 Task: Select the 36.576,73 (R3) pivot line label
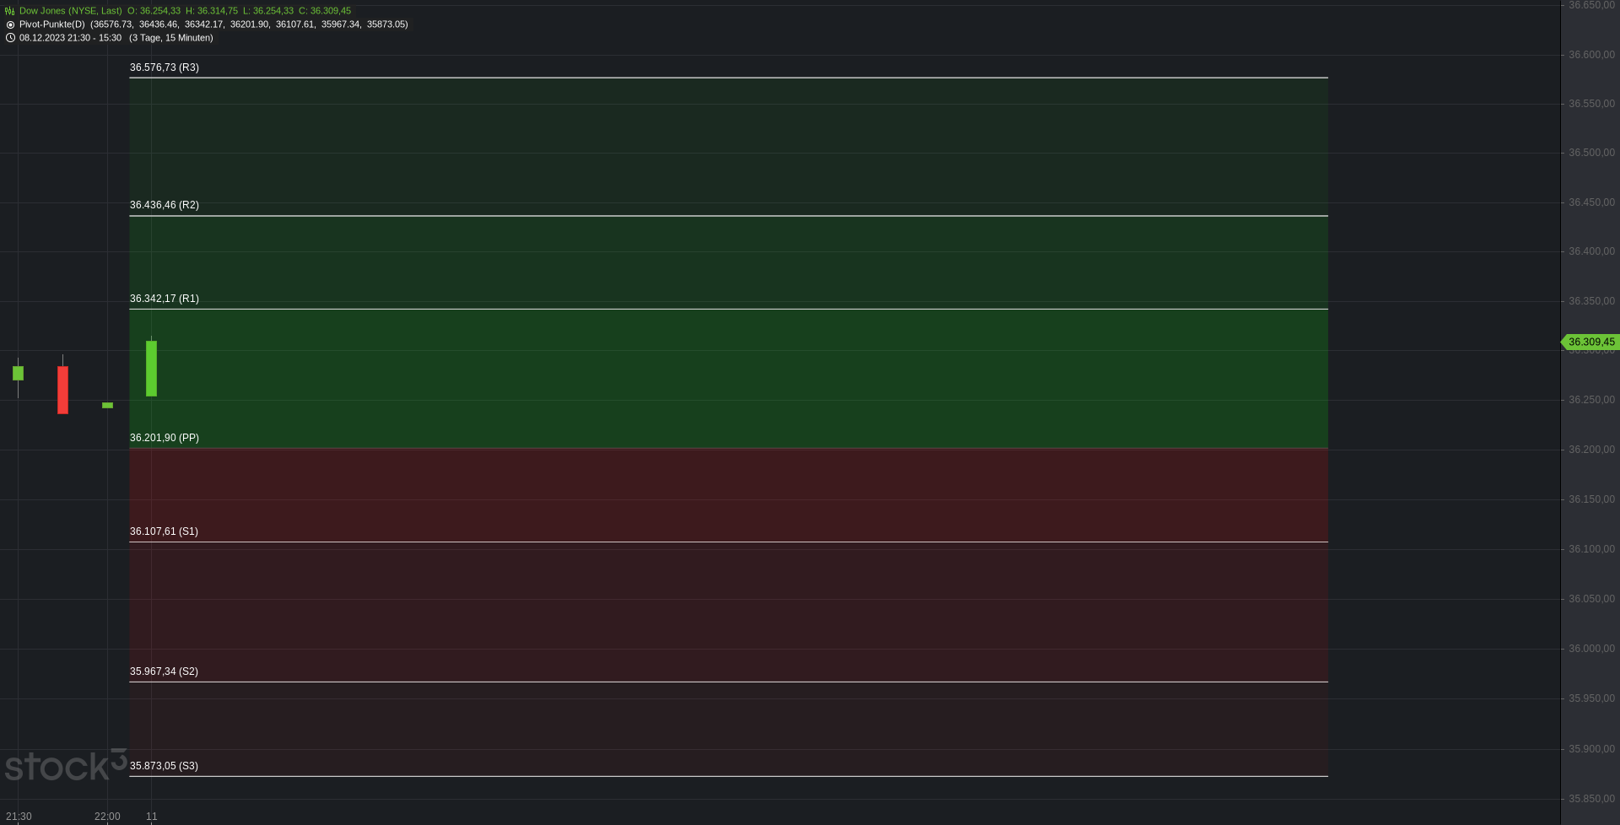165,67
